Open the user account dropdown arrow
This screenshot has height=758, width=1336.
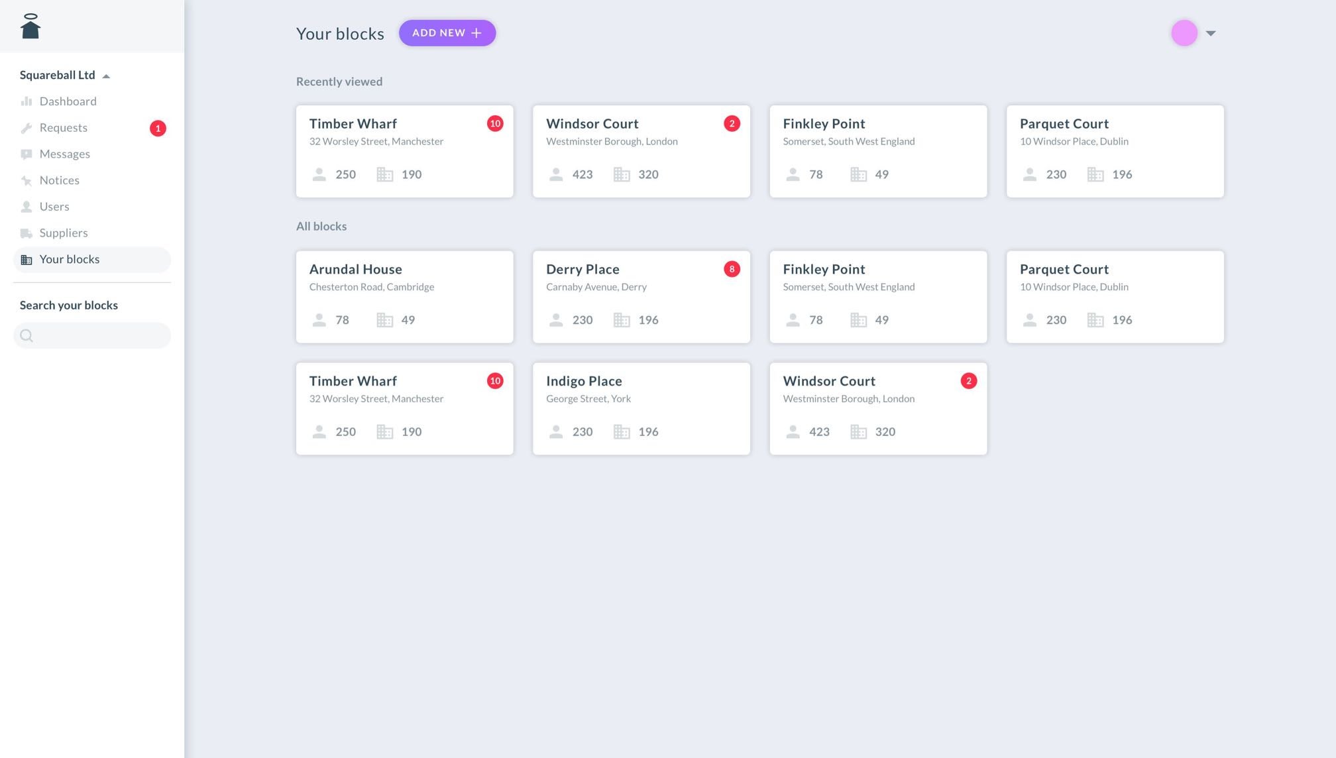(1211, 33)
